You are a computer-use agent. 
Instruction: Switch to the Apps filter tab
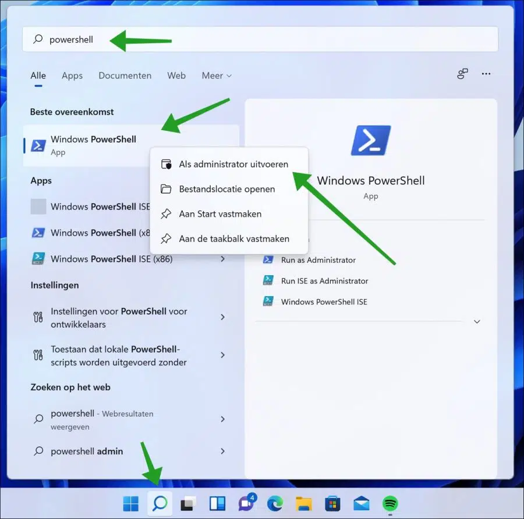[72, 76]
